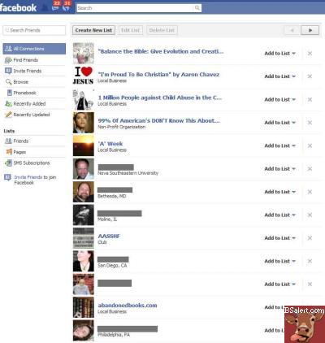Open '99% Of American's DON'T Know This About' link
Screen dimensions: 325x343
click(x=158, y=120)
